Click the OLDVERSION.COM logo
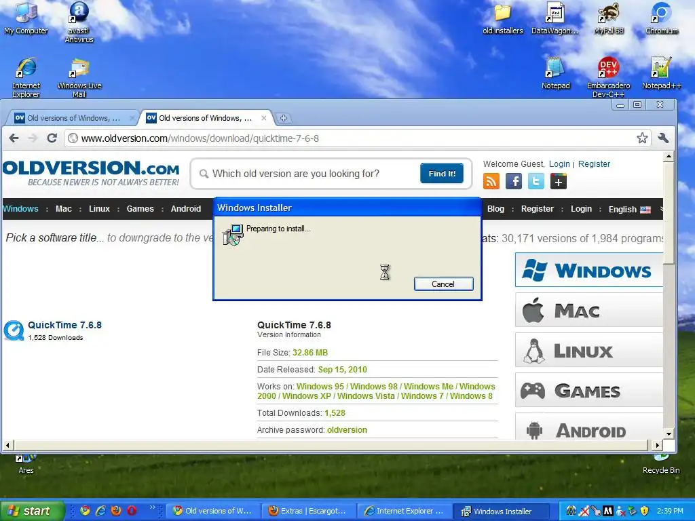The height and width of the screenshot is (521, 695). 92,173
